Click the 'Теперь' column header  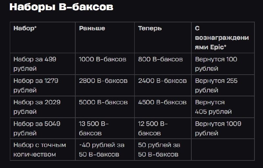point(150,28)
